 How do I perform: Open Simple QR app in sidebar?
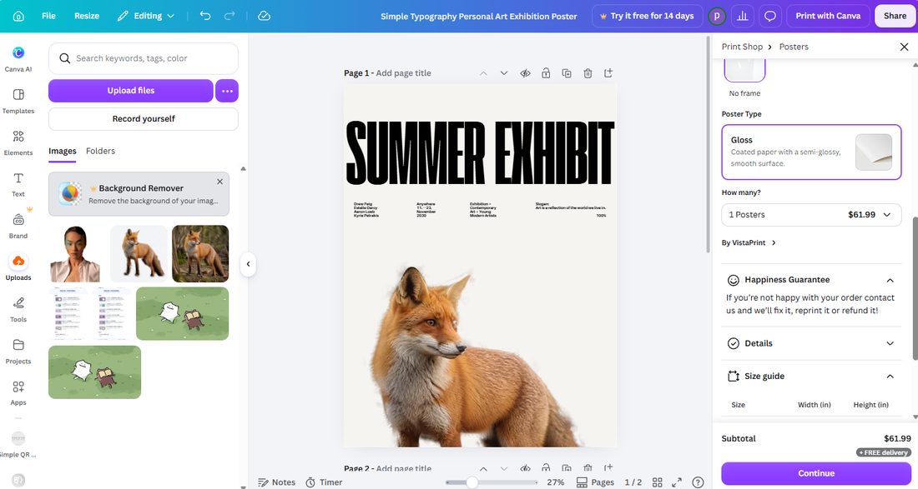coord(18,444)
